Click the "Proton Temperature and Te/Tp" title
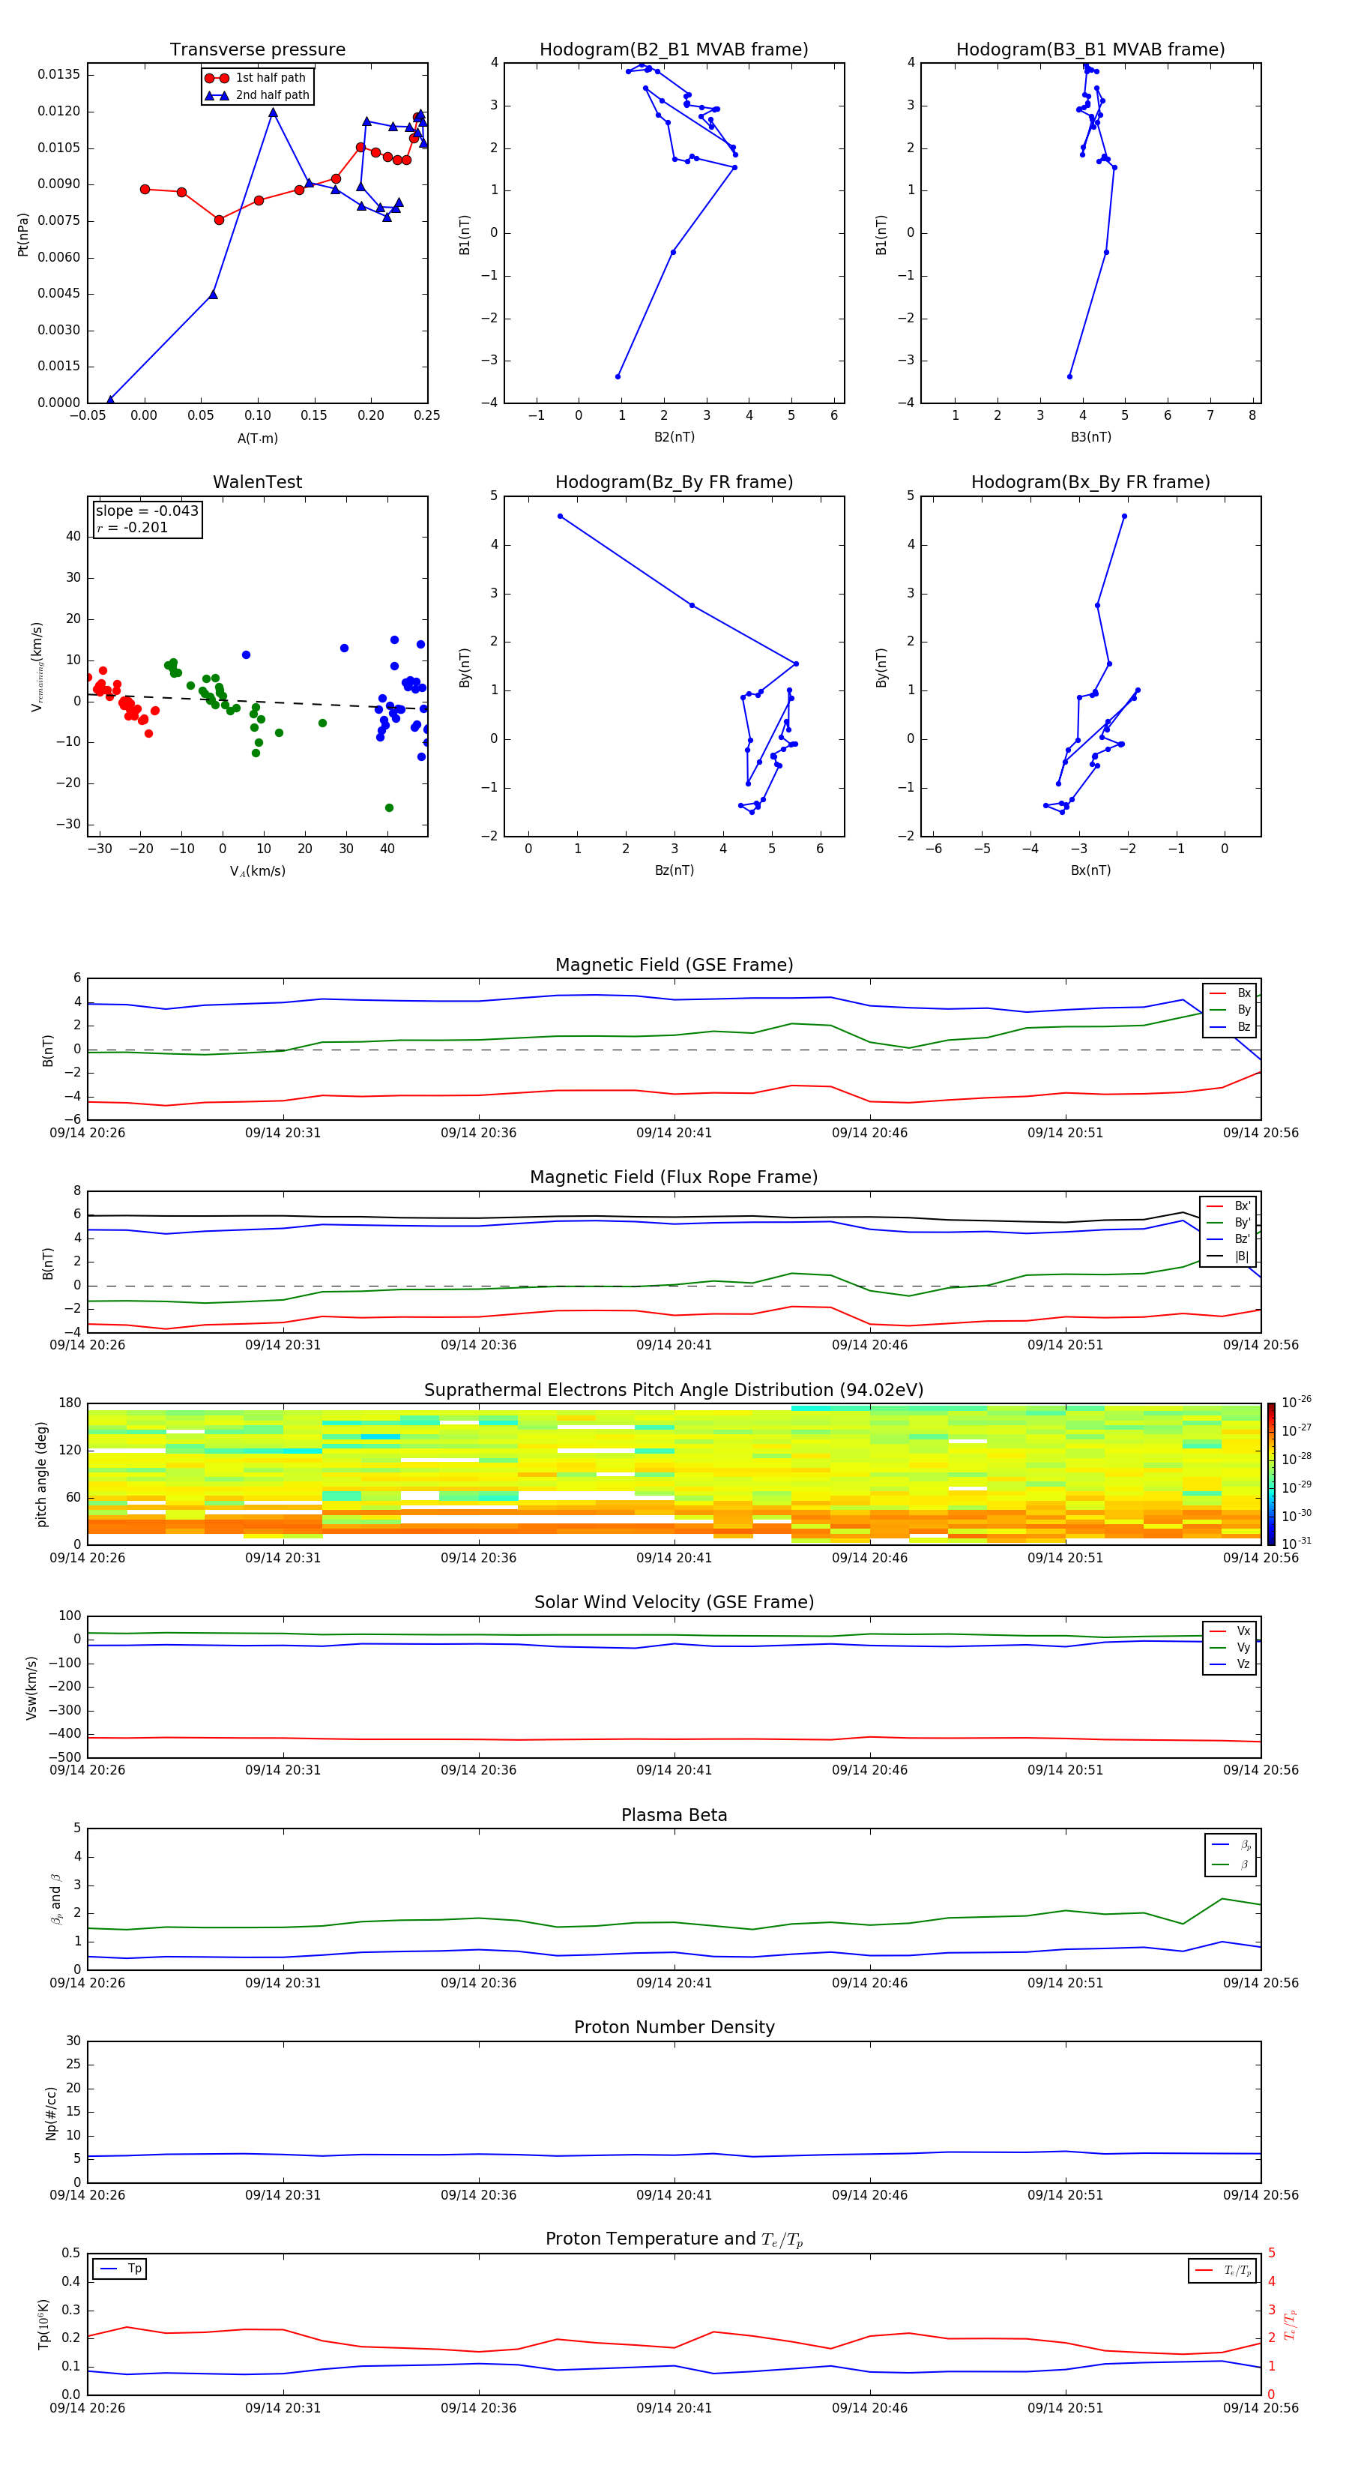Viewport: 1349px width, 2474px height. (x=674, y=2239)
